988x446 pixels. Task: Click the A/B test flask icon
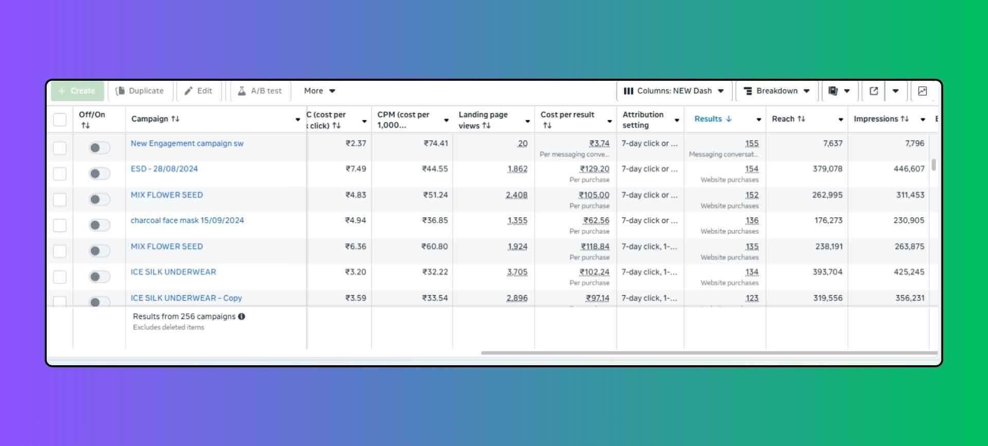point(241,91)
